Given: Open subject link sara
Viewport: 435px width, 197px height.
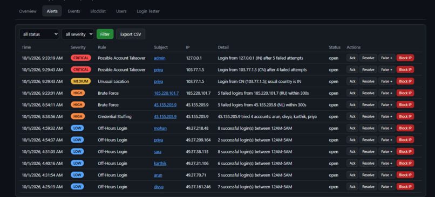Looking at the screenshot, I should [x=158, y=152].
